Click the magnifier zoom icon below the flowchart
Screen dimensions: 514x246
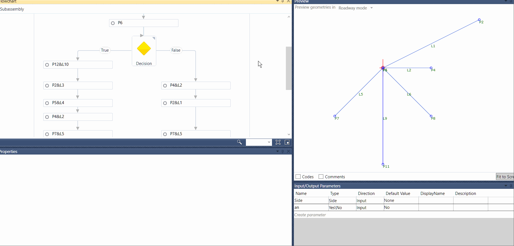(239, 142)
